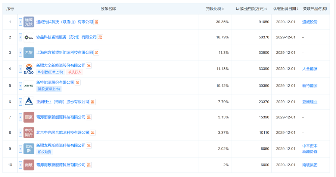Click the 科创板(正常上市) tag

(x=50, y=72)
